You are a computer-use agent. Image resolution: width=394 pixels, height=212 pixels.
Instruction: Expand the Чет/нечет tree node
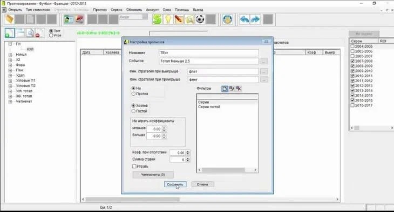[x=10, y=102]
